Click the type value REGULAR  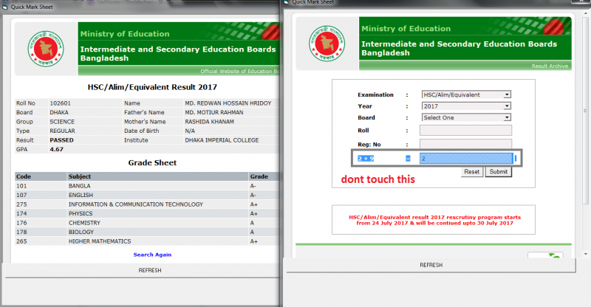click(63, 131)
